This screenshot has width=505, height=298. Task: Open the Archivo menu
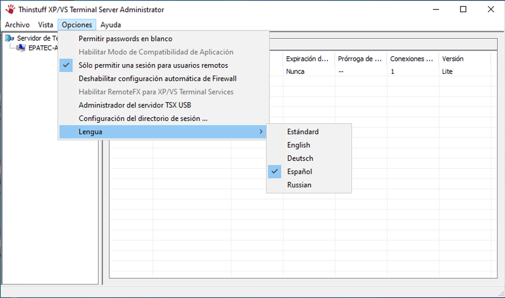tap(17, 25)
